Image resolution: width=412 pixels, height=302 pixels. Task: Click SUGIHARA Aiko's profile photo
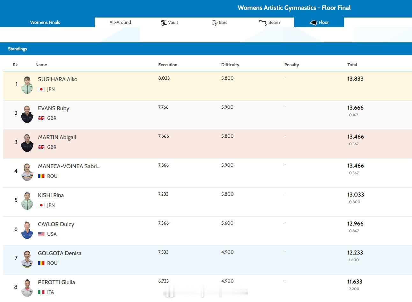click(x=27, y=85)
